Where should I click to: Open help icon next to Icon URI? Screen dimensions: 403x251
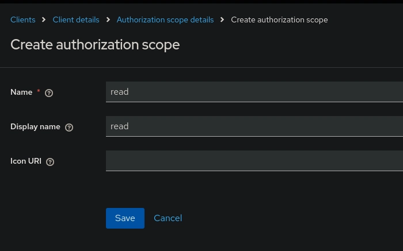(x=50, y=162)
